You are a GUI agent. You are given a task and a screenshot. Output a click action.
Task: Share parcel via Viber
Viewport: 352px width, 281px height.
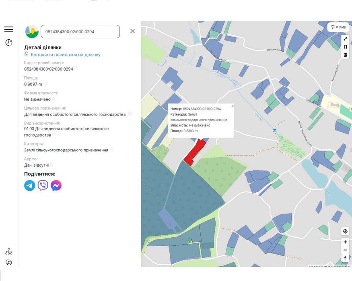tap(43, 185)
